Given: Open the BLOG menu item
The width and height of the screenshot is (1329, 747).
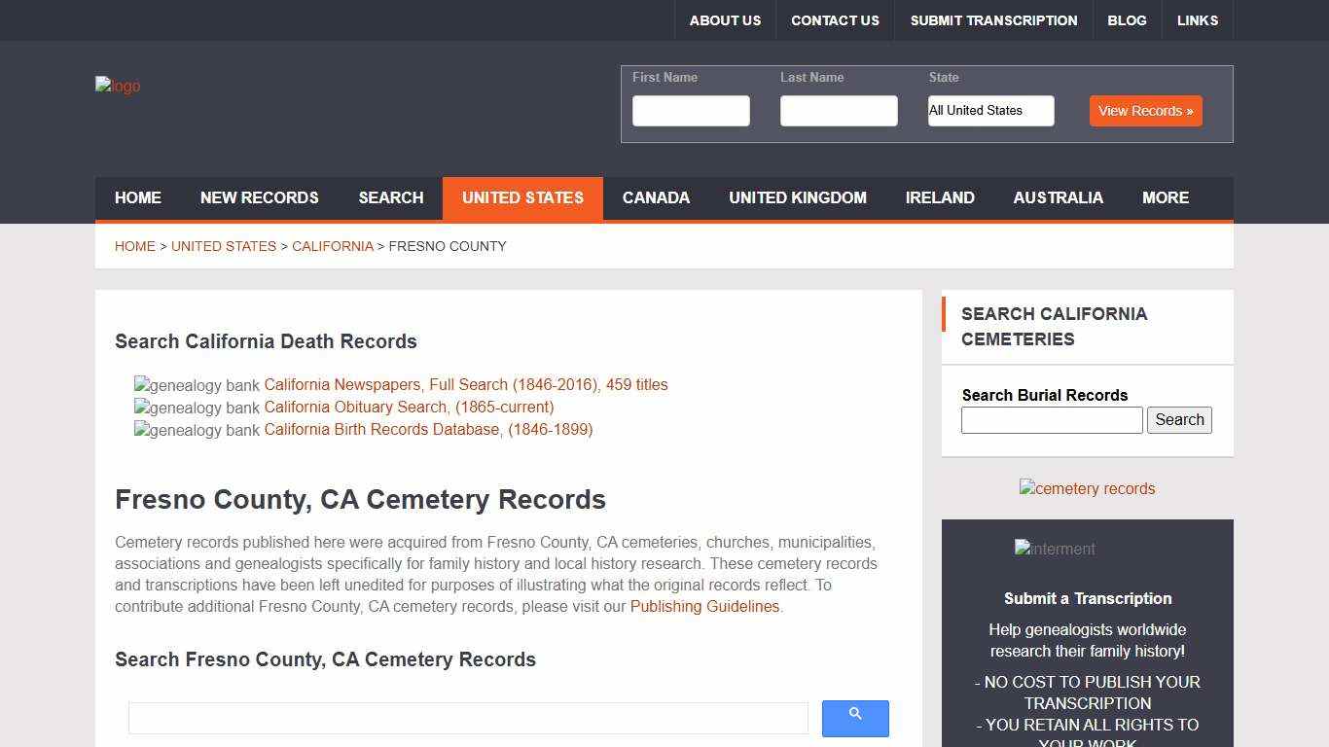Looking at the screenshot, I should pos(1127,19).
